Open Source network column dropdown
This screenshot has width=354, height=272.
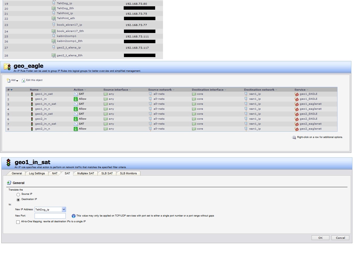173,90
